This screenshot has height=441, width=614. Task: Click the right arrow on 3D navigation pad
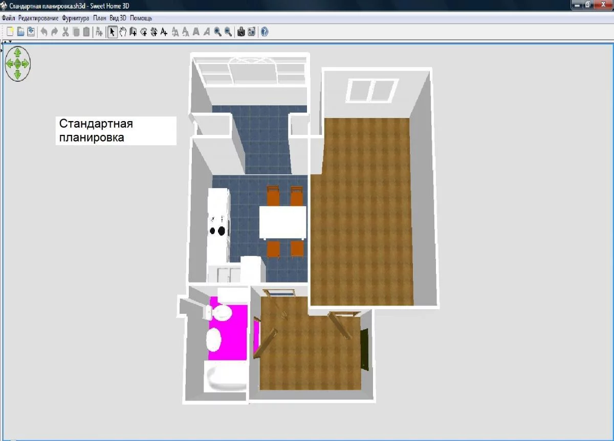click(26, 64)
